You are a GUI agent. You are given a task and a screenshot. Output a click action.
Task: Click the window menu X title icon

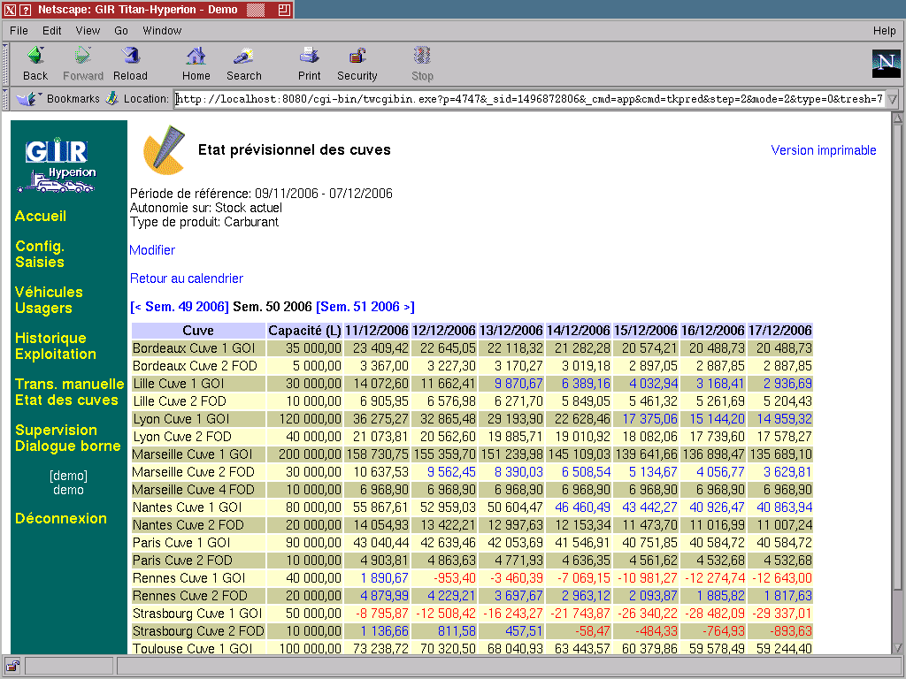pos(10,10)
